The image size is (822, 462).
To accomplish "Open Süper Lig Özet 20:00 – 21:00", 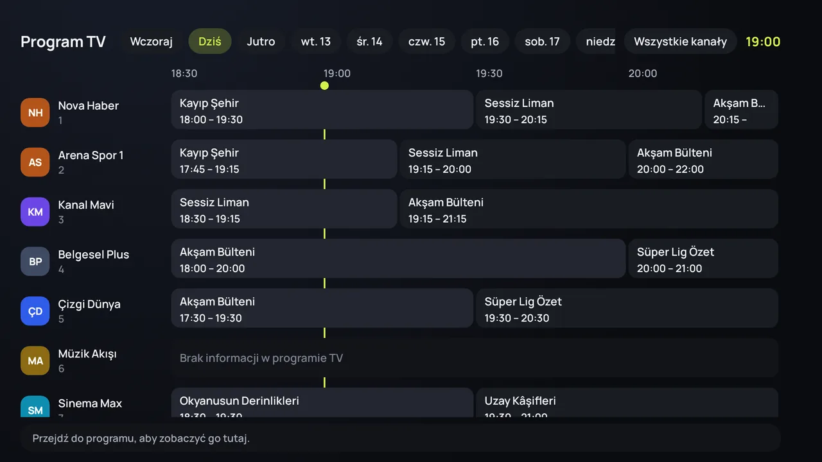I will pyautogui.click(x=703, y=259).
